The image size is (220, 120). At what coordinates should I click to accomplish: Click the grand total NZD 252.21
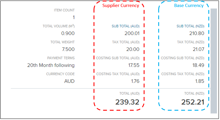(x=192, y=102)
